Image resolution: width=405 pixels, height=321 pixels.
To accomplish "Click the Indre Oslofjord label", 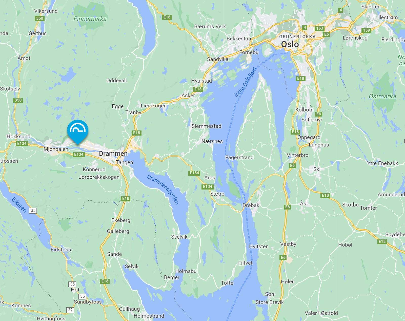I will pyautogui.click(x=245, y=82).
